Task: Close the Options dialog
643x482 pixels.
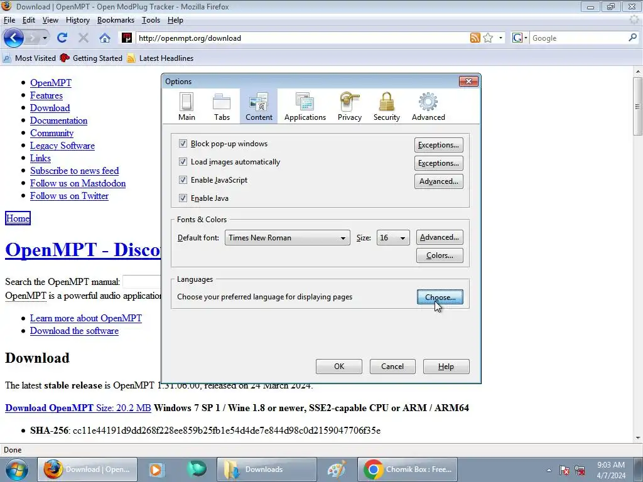Action: pyautogui.click(x=468, y=81)
